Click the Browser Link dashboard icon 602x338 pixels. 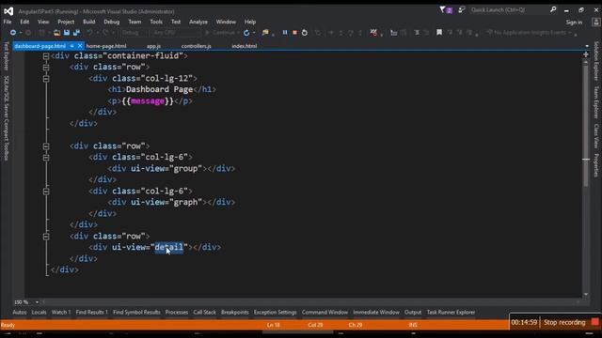click(265, 33)
